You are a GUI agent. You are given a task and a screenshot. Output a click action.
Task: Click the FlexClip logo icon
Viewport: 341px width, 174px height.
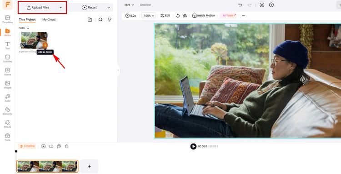[x=7, y=5]
